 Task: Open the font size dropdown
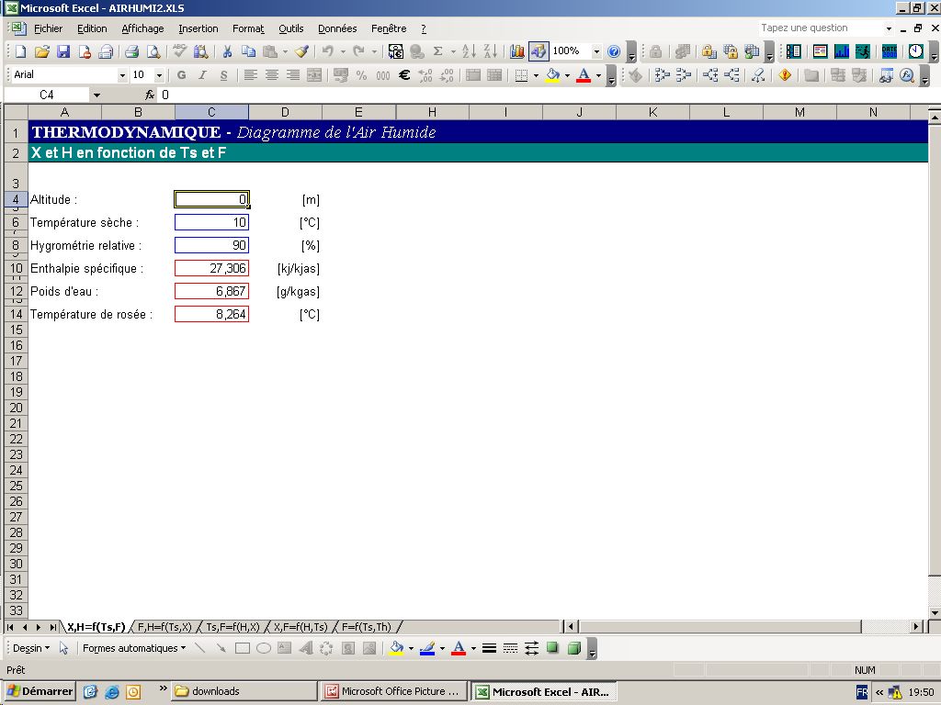159,75
